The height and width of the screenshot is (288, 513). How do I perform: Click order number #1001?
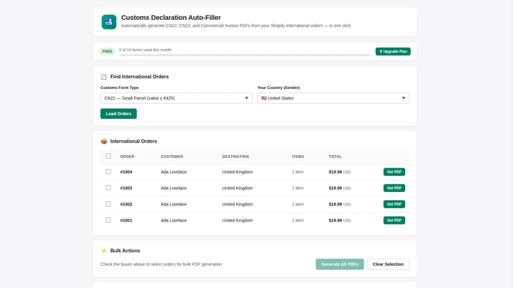[x=126, y=220]
